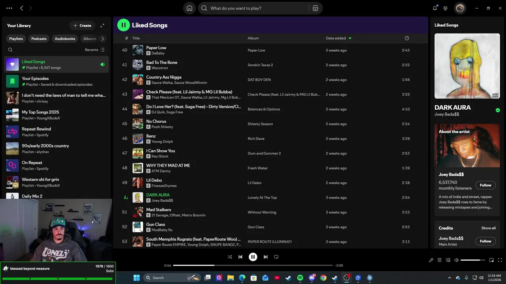Viewport: 506px width, 284px height.
Task: Open Google Chrome from the taskbar
Action: [323, 278]
